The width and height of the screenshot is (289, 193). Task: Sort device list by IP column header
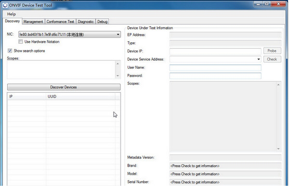pyautogui.click(x=26, y=96)
